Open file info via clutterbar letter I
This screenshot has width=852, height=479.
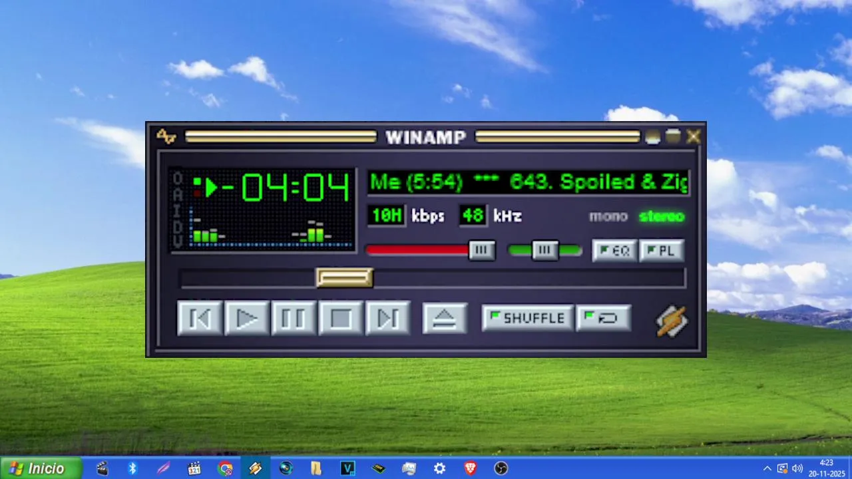click(178, 210)
